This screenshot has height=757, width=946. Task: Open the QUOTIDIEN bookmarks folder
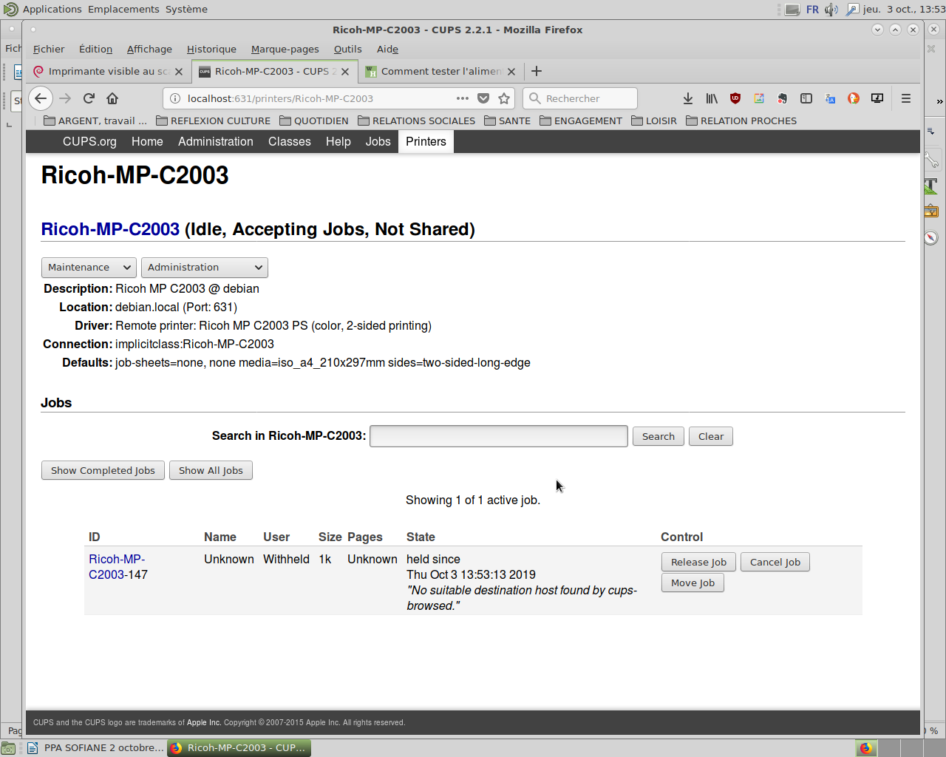pyautogui.click(x=314, y=120)
